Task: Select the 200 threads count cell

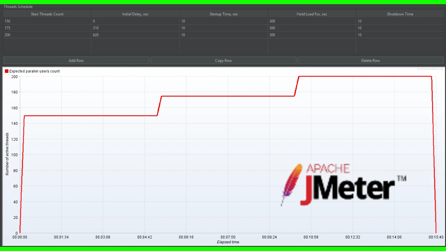Action: [x=47, y=35]
